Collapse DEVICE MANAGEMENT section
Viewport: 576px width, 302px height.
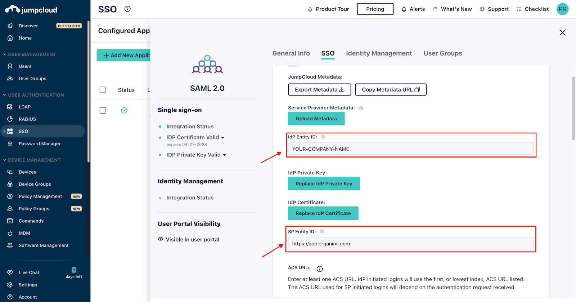[x=5, y=160]
